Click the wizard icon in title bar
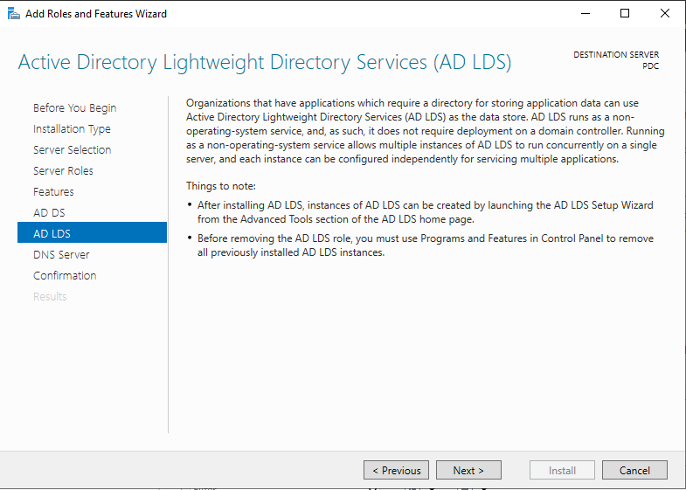This screenshot has width=686, height=490. (14, 14)
